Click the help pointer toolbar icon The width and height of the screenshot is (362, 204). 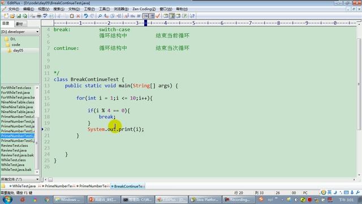tap(192, 16)
